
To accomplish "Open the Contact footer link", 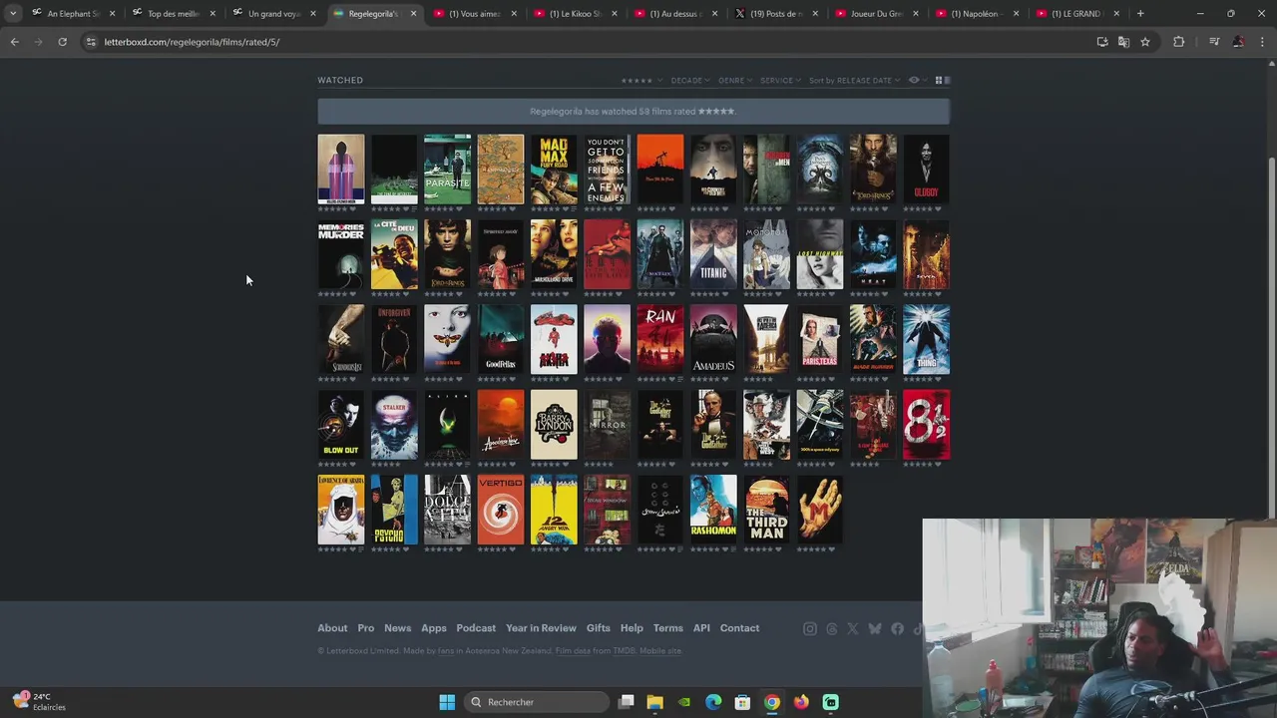I will click(x=739, y=628).
